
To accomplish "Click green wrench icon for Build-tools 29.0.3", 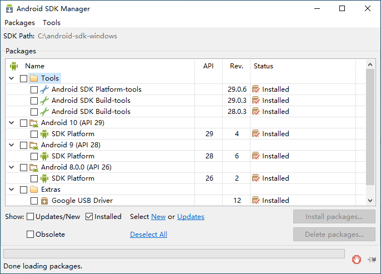I will [44, 101].
